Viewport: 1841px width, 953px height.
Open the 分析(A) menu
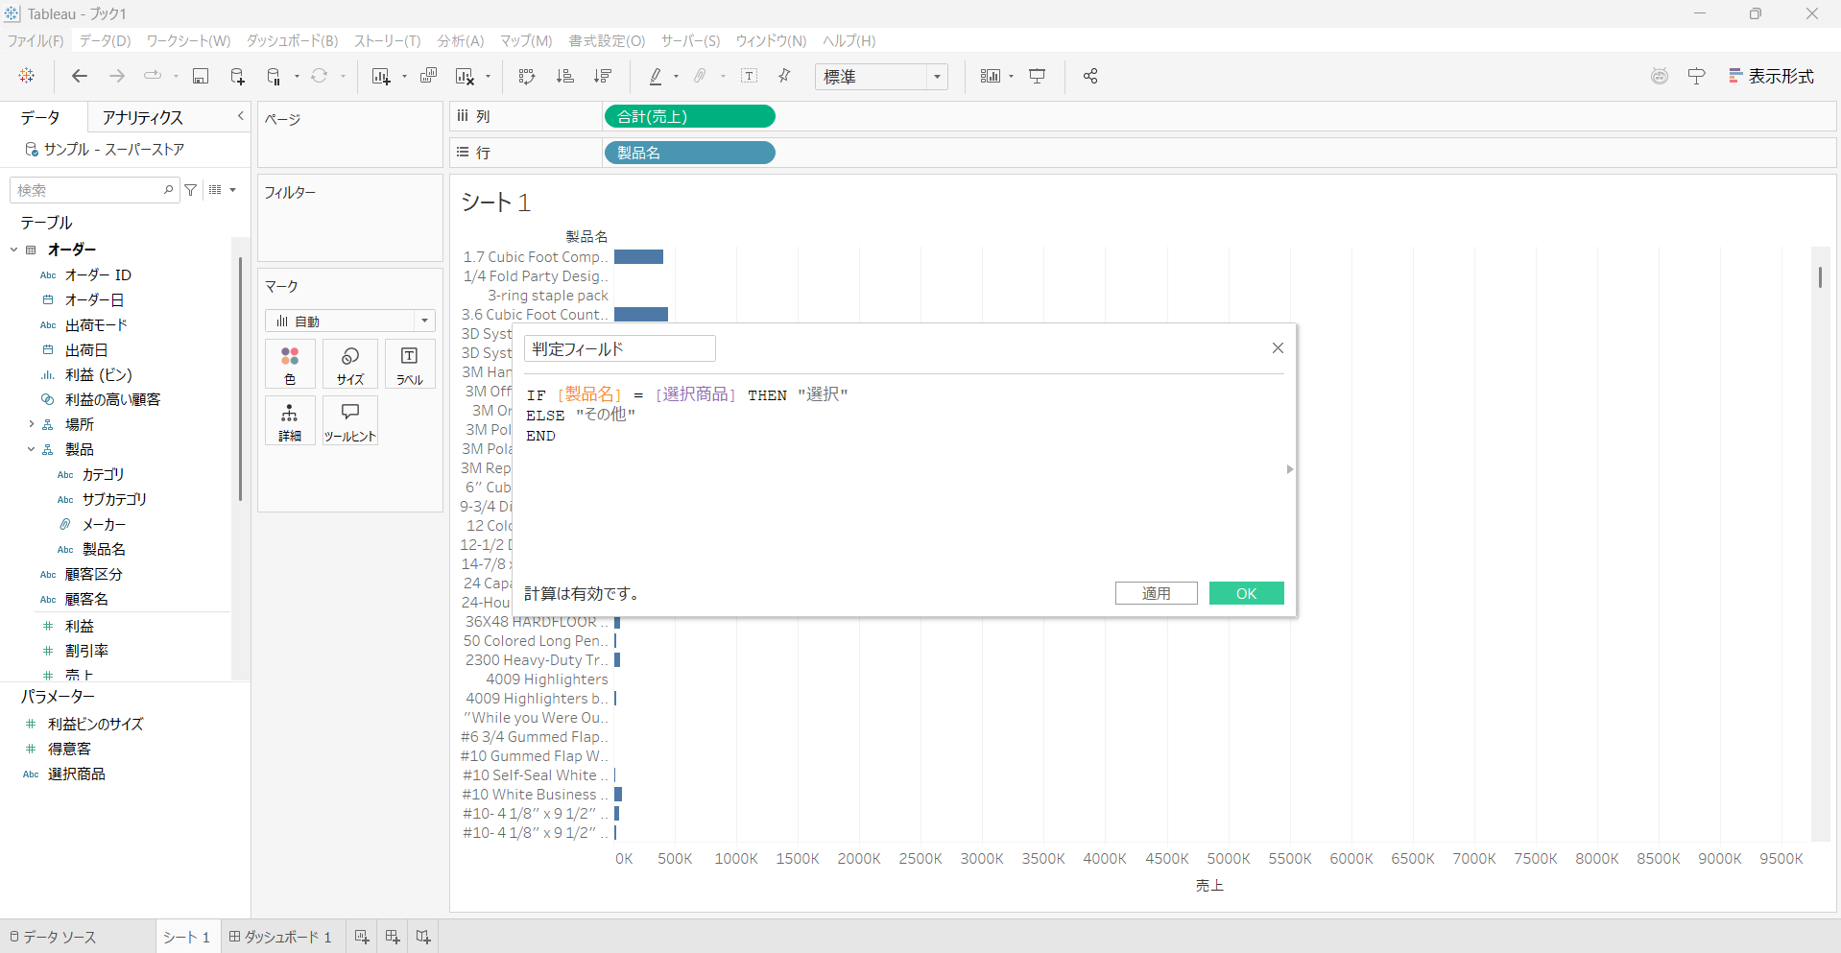pyautogui.click(x=461, y=41)
